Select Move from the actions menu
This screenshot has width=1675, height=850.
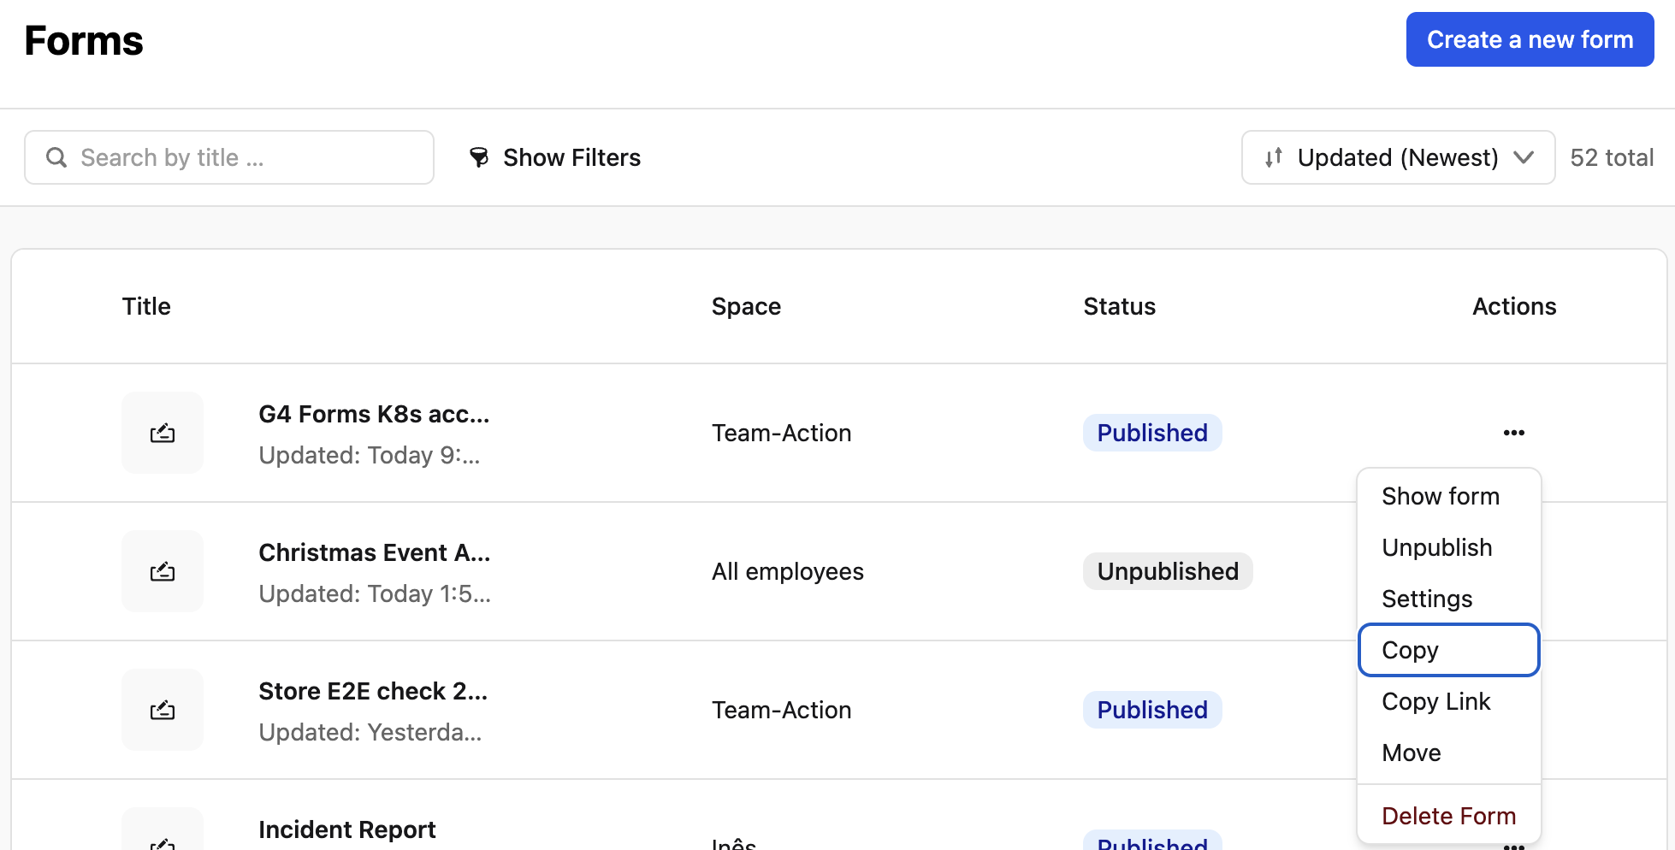click(1448, 753)
